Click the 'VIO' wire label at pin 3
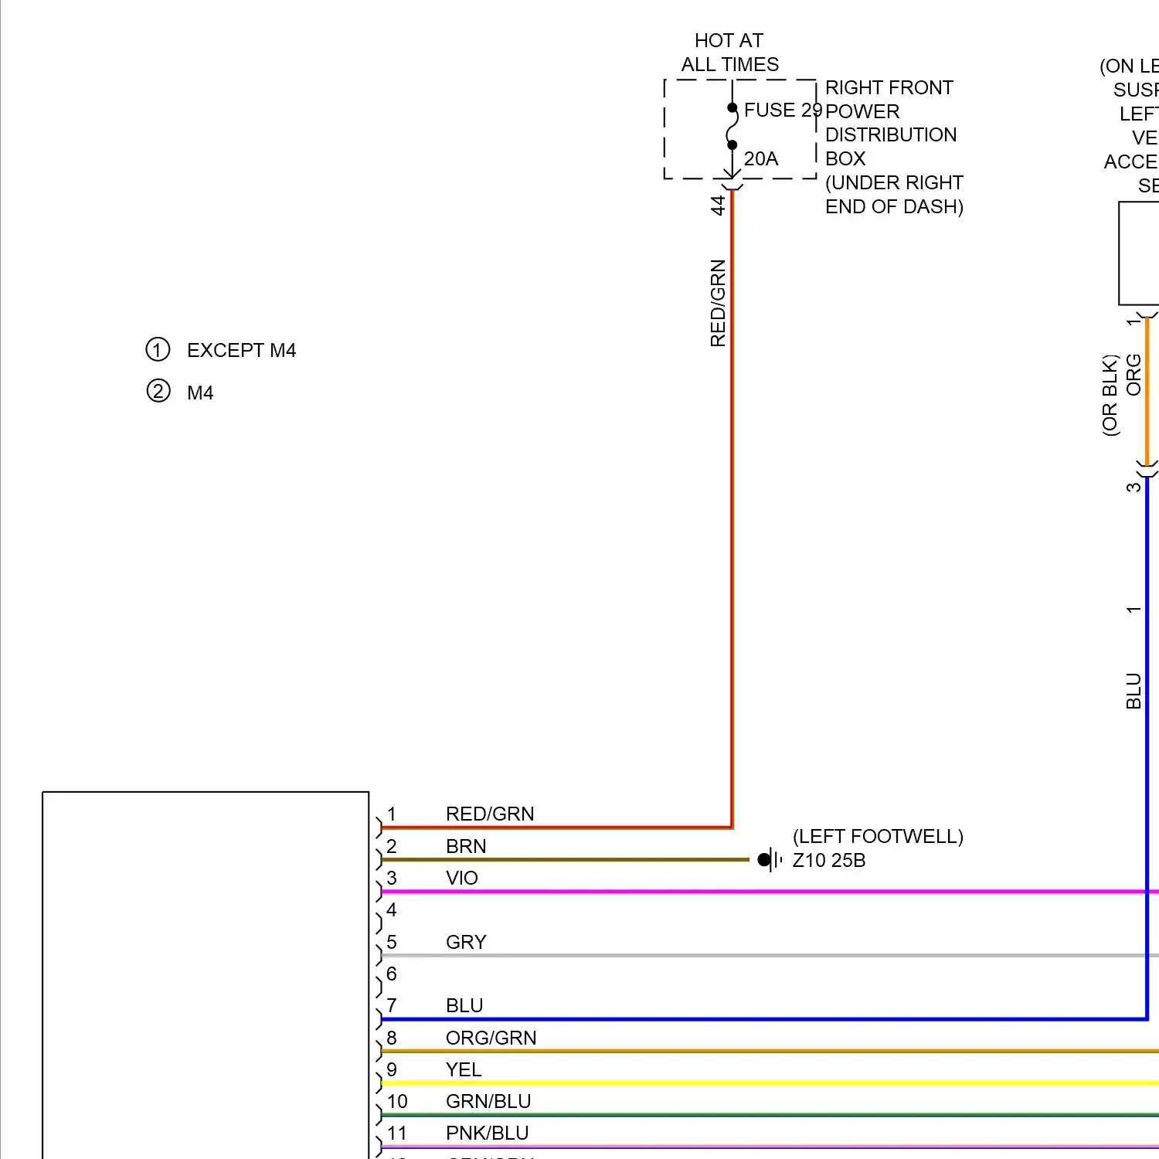Viewport: 1159px width, 1159px height. (x=462, y=879)
